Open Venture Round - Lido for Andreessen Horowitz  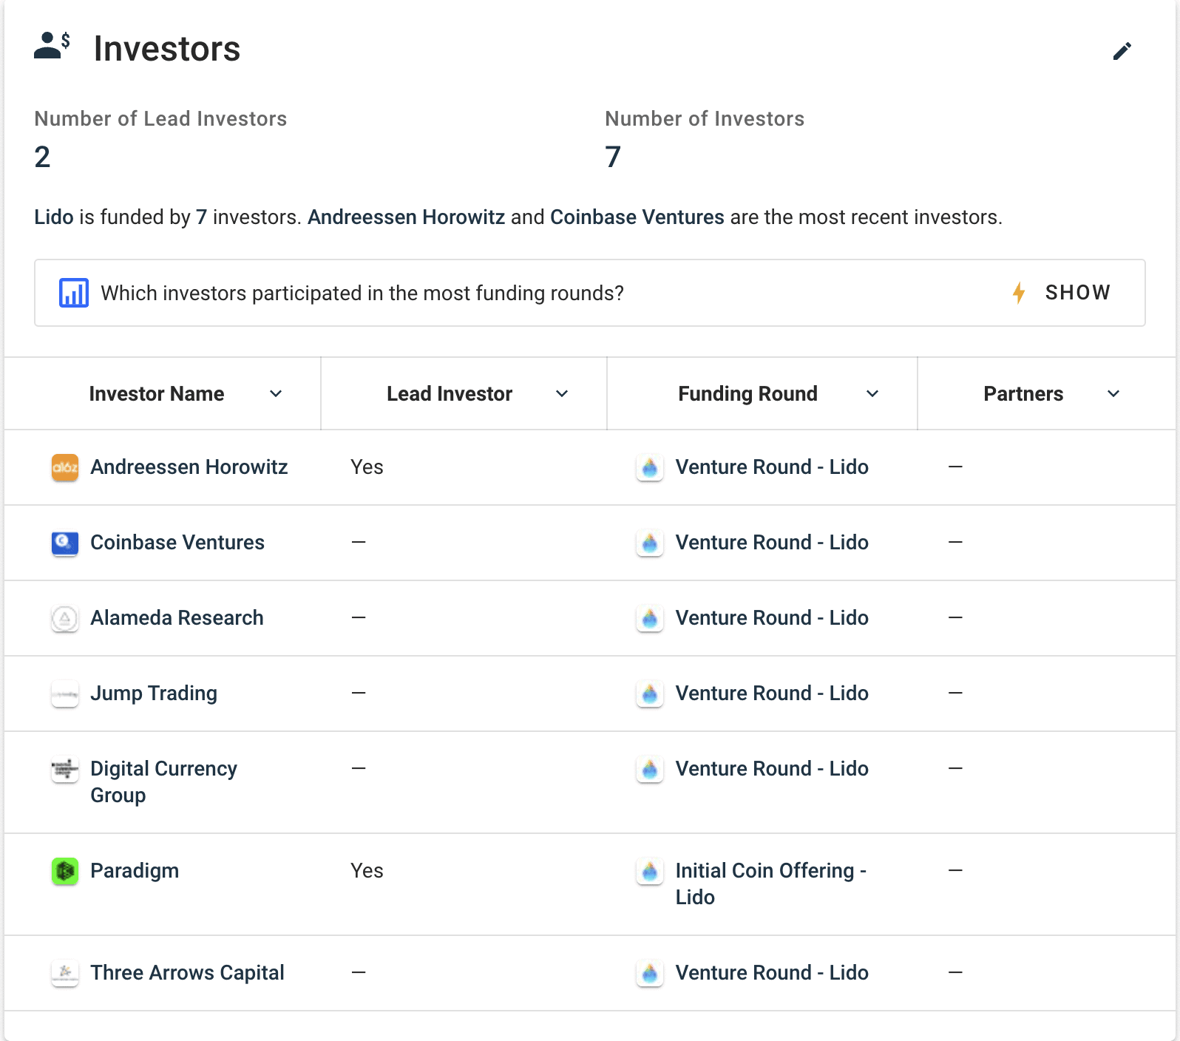coord(772,467)
